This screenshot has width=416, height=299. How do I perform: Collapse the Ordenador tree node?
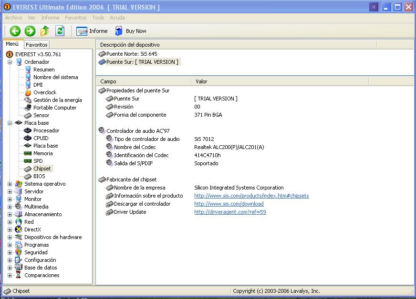10,62
